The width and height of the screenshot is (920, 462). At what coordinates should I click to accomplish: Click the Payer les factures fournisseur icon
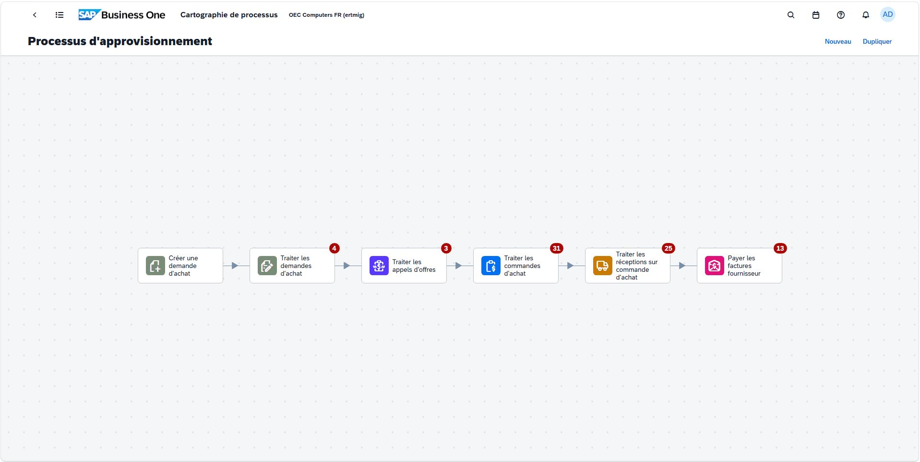pyautogui.click(x=715, y=266)
